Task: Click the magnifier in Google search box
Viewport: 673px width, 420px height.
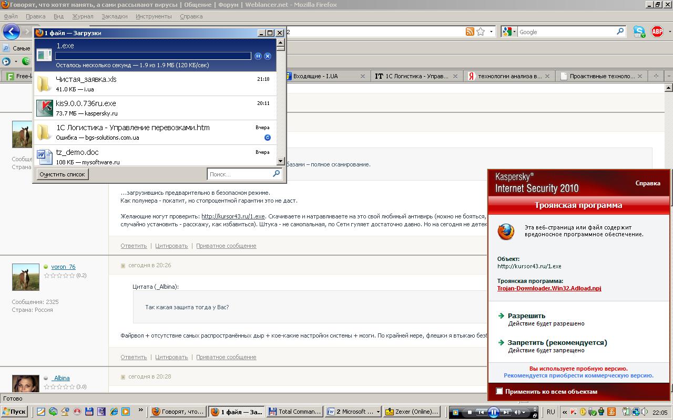Action: pos(620,31)
